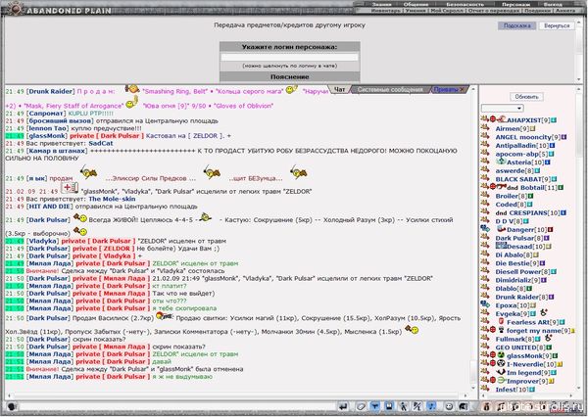Open the smiley picker in the chat toolbar
This screenshot has width=588, height=417.
pos(449,406)
